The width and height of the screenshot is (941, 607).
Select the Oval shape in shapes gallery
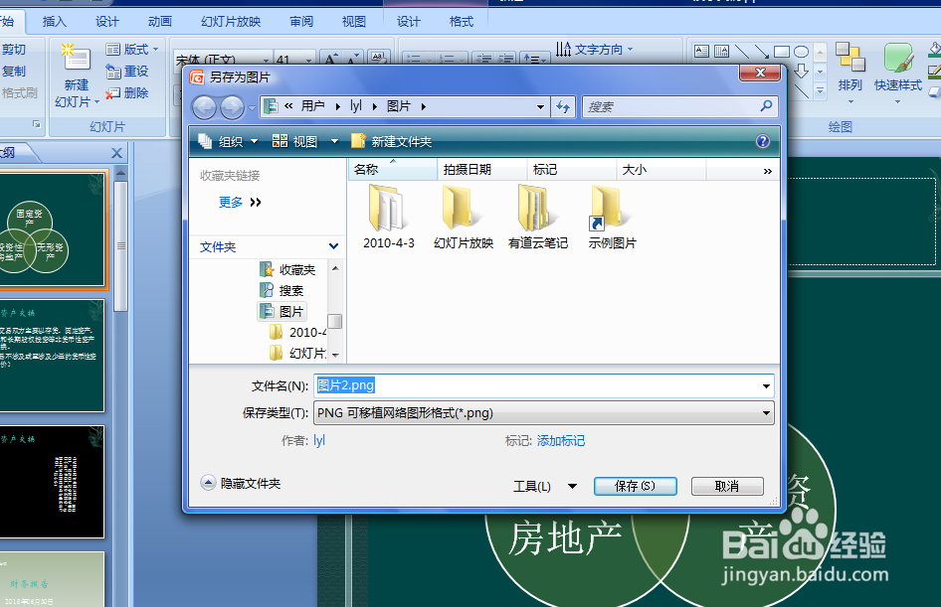click(x=801, y=51)
